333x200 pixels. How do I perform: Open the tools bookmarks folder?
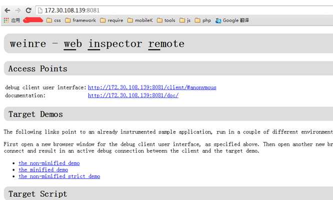tap(166, 20)
